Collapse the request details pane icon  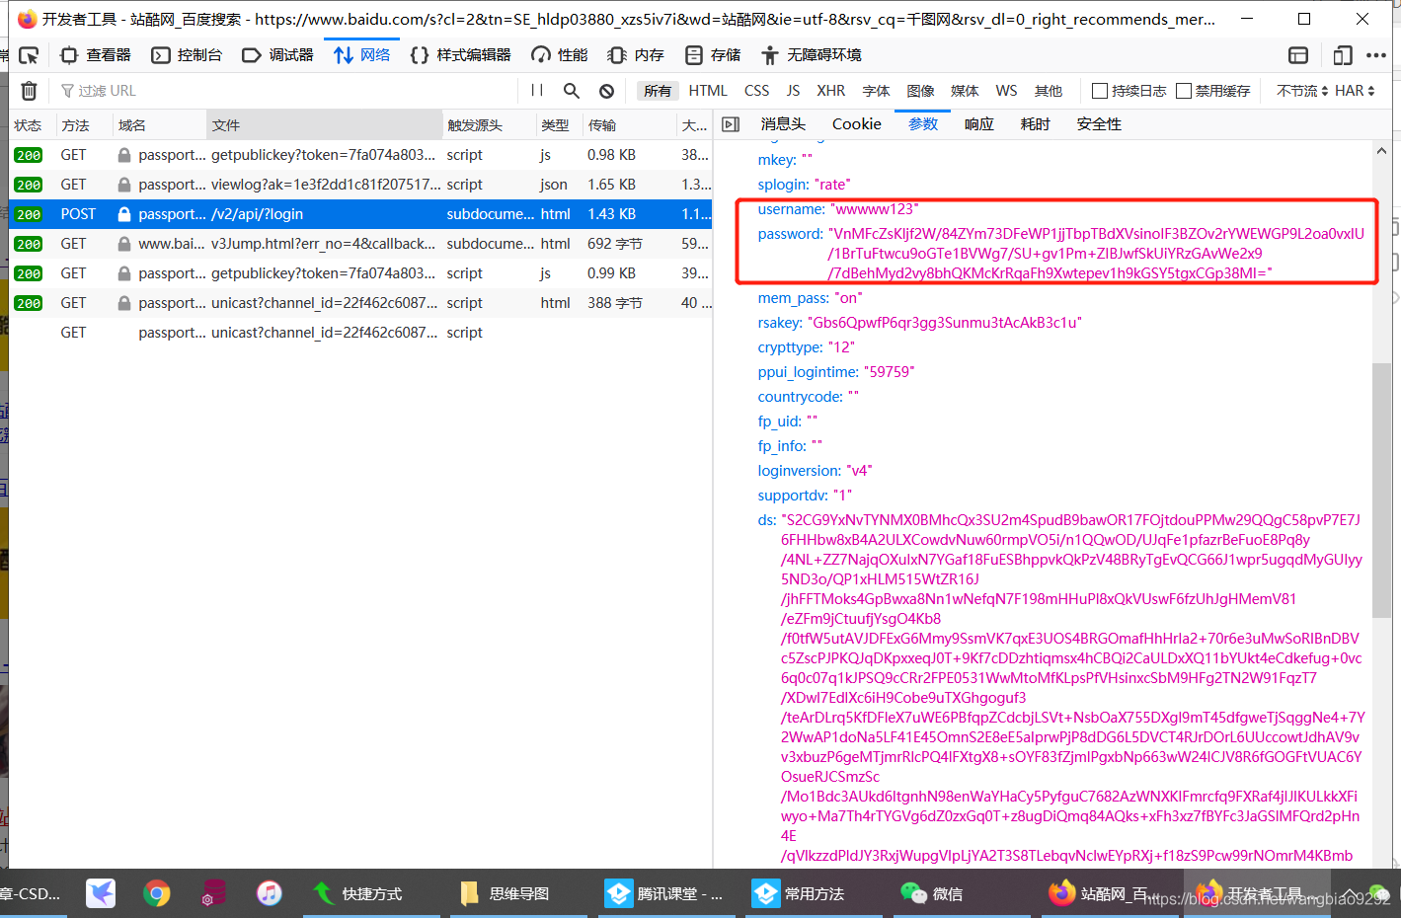[731, 124]
